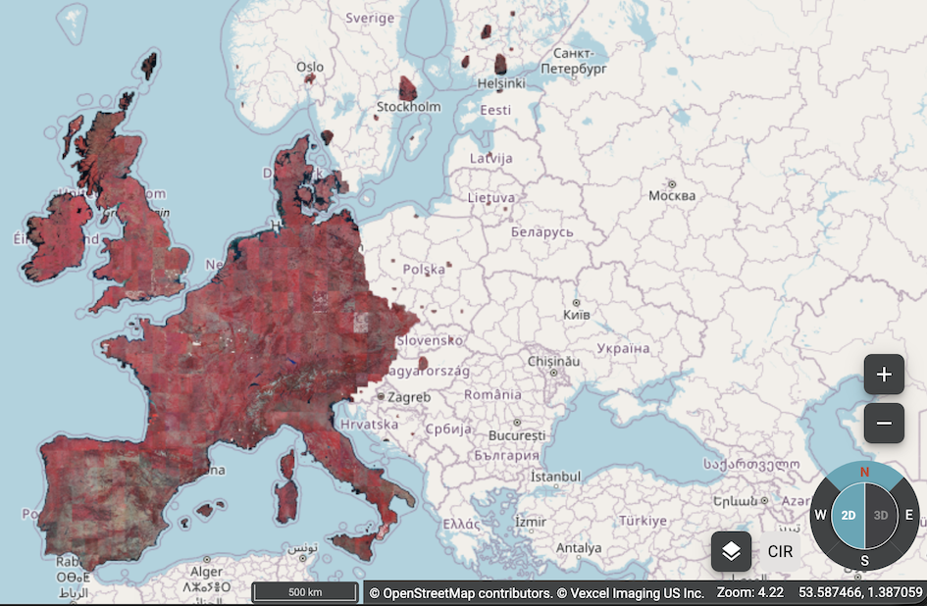The image size is (927, 606).
Task: Click the Türkiye country label
Action: 643,521
